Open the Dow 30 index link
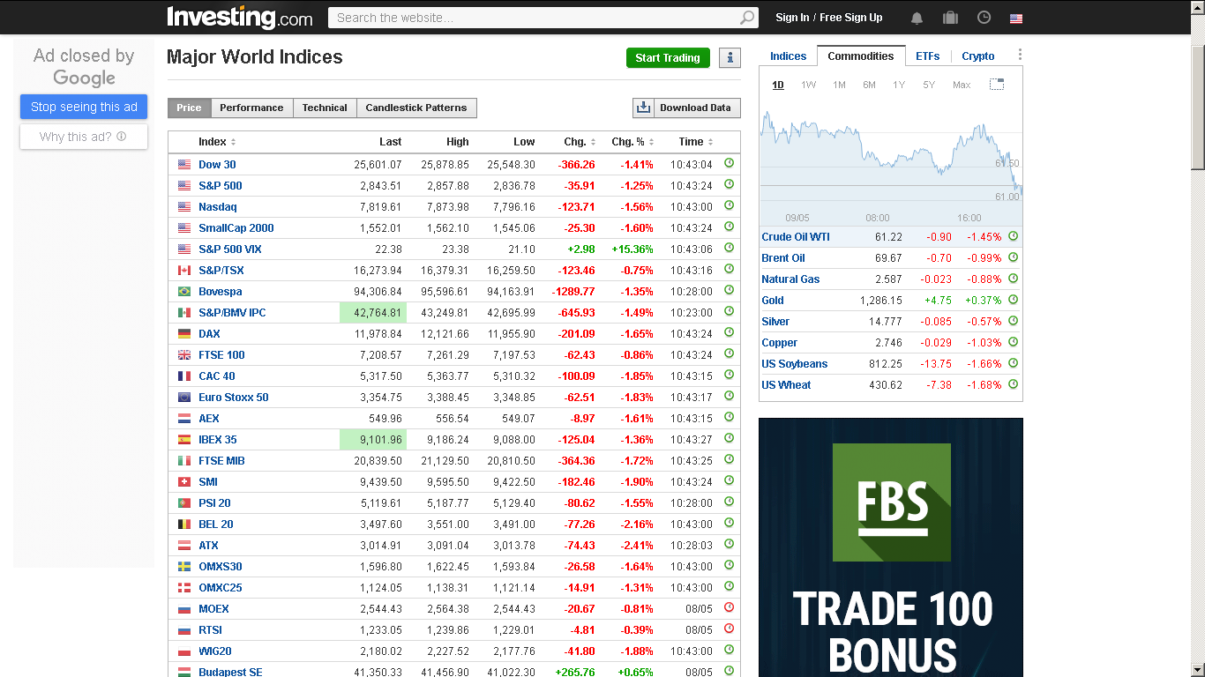This screenshot has width=1205, height=677. 217,165
